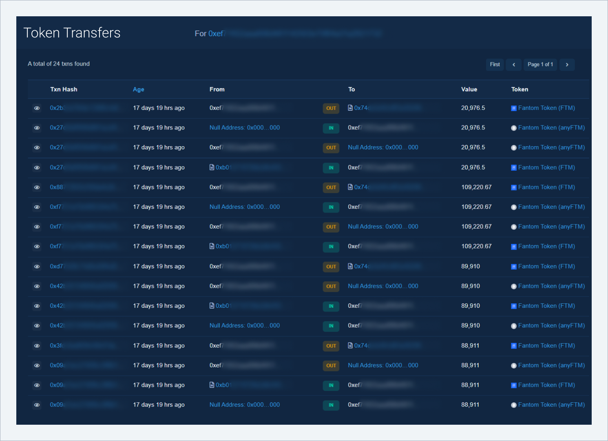This screenshot has width=608, height=441.
Task: Eye icon on 20,976.5 FTM IN row
Action: click(37, 168)
